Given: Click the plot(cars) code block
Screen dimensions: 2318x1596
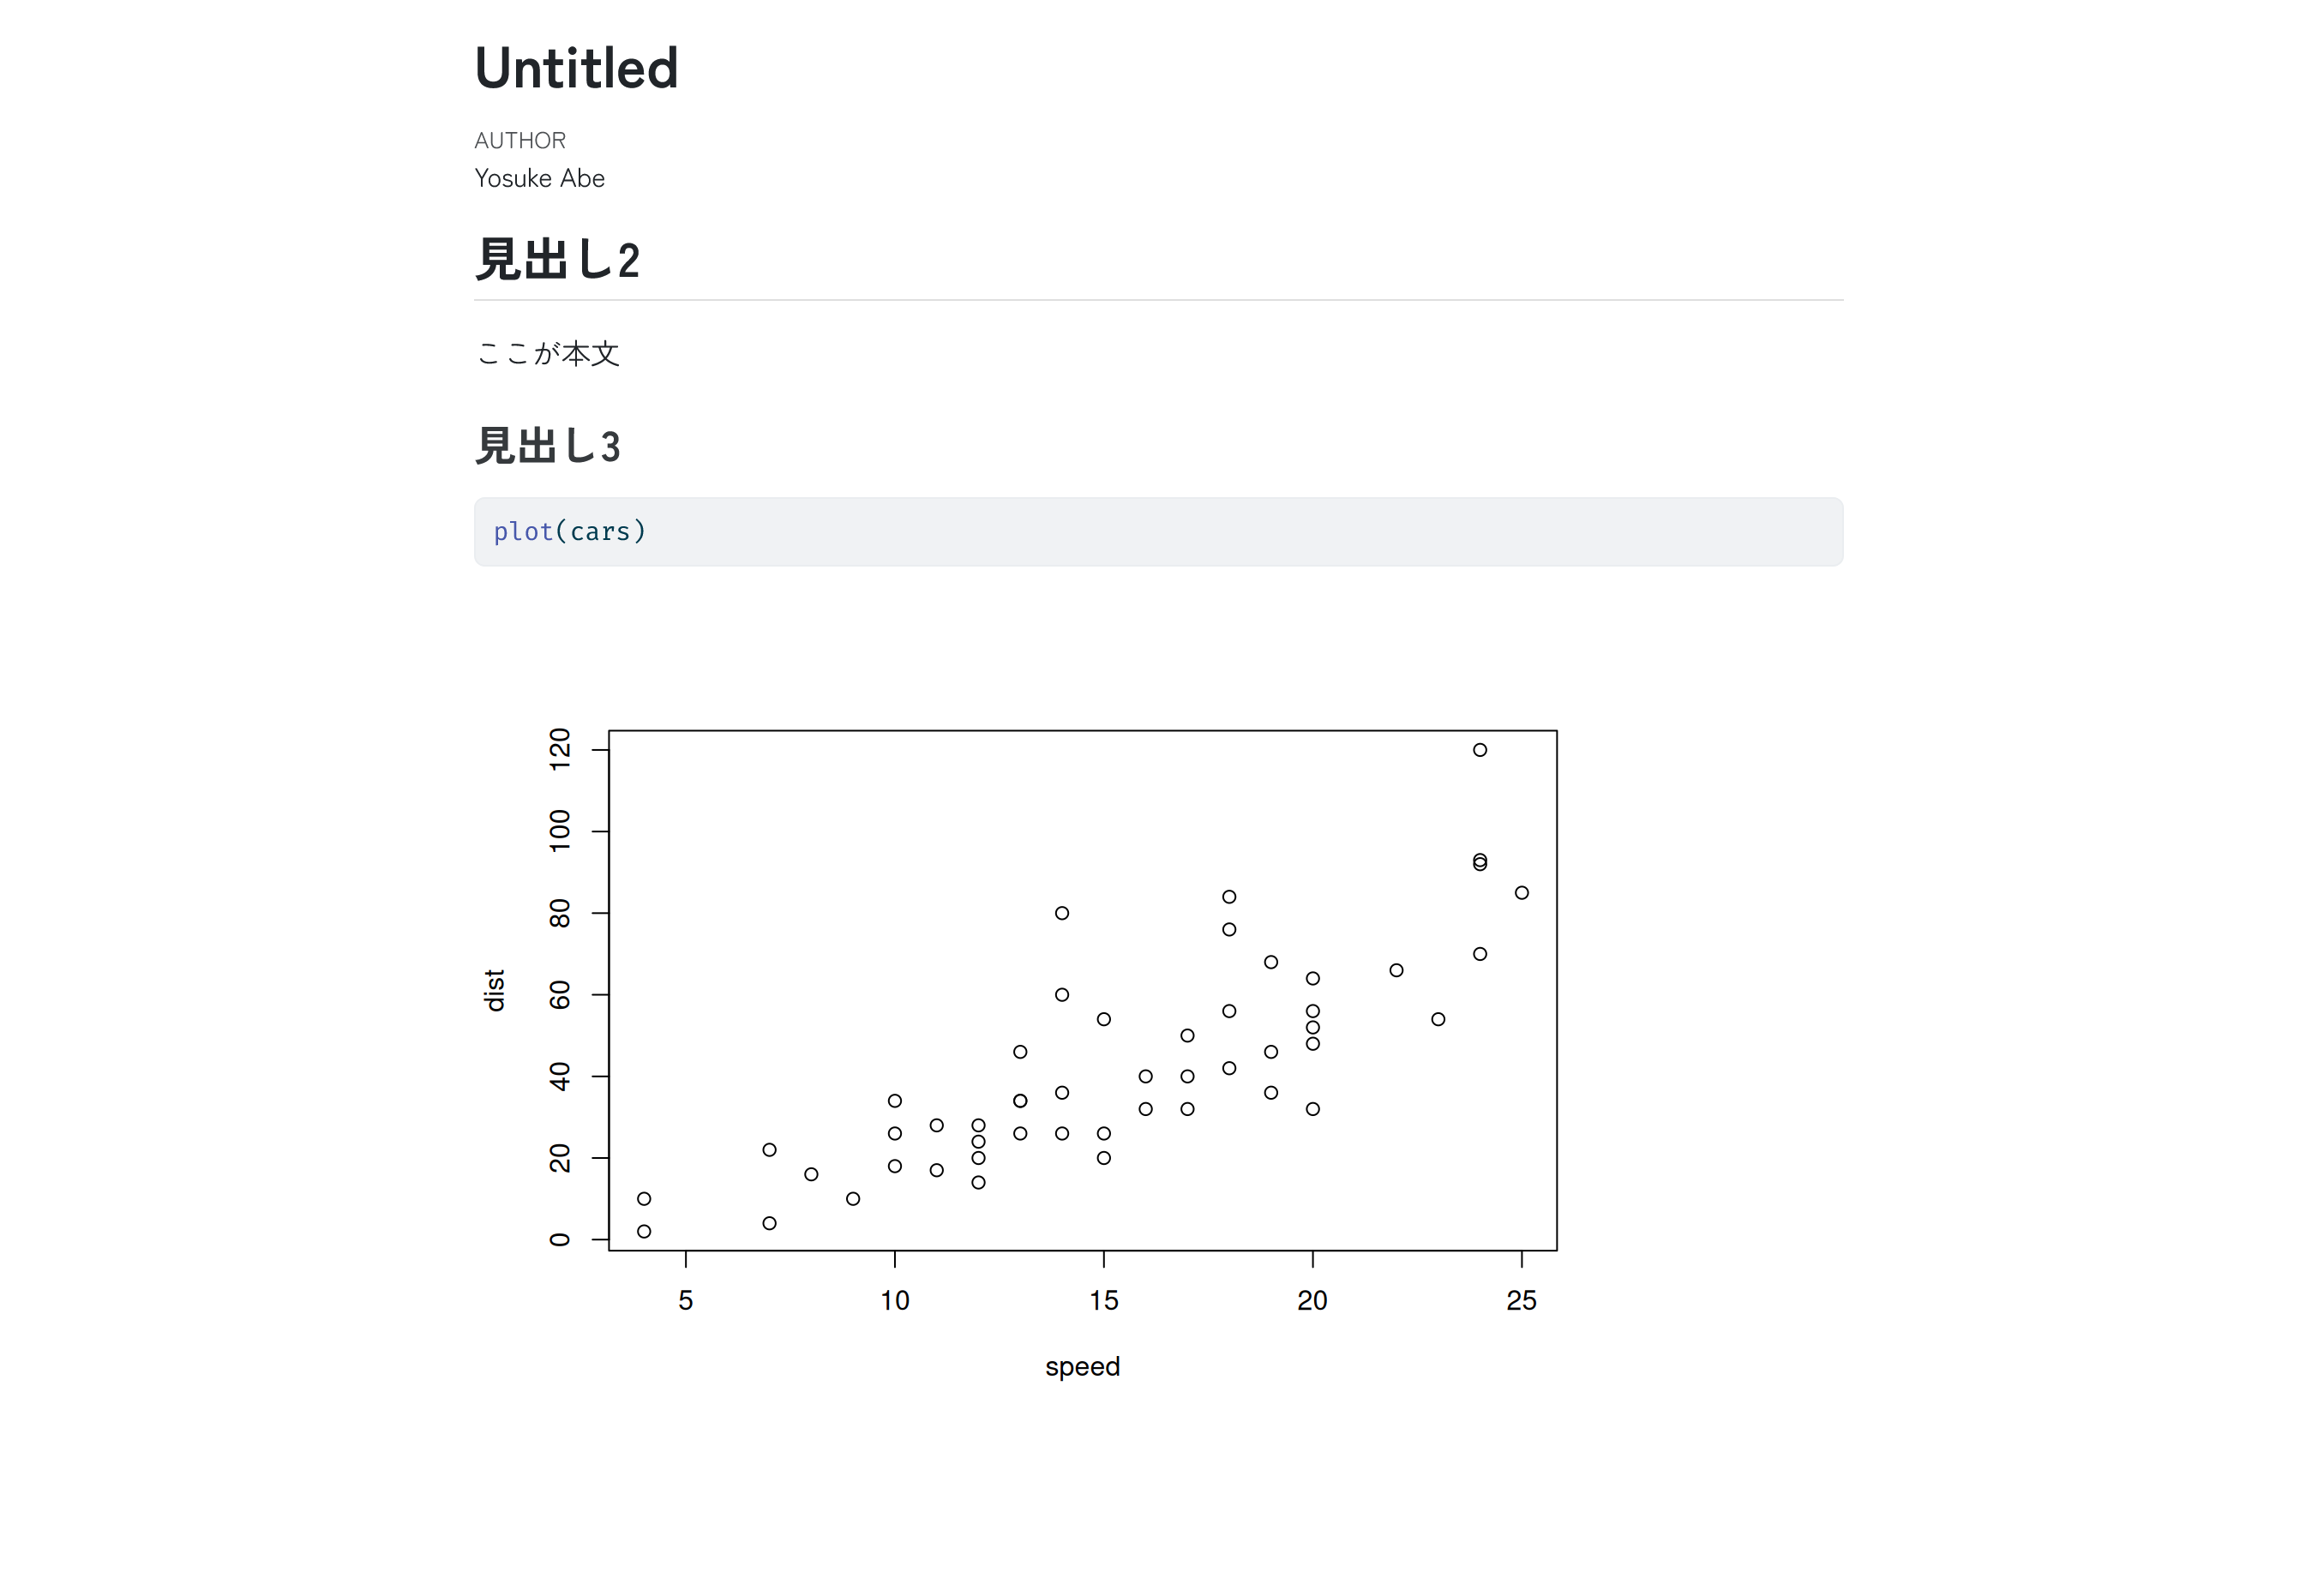Looking at the screenshot, I should click(1158, 532).
